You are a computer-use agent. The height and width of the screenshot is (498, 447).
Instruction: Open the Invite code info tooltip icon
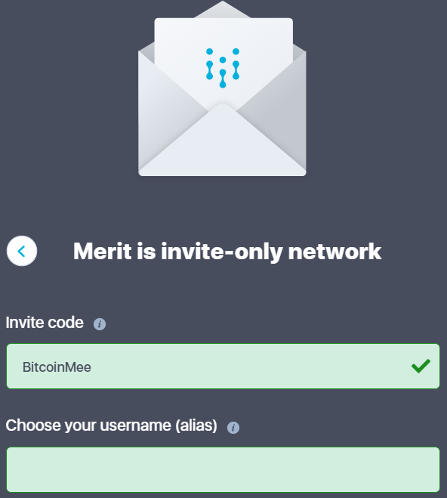[x=100, y=324]
